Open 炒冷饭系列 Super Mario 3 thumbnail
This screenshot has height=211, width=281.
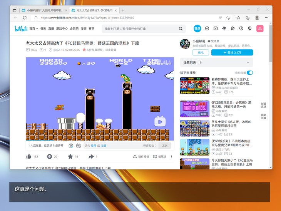click(x=195, y=147)
